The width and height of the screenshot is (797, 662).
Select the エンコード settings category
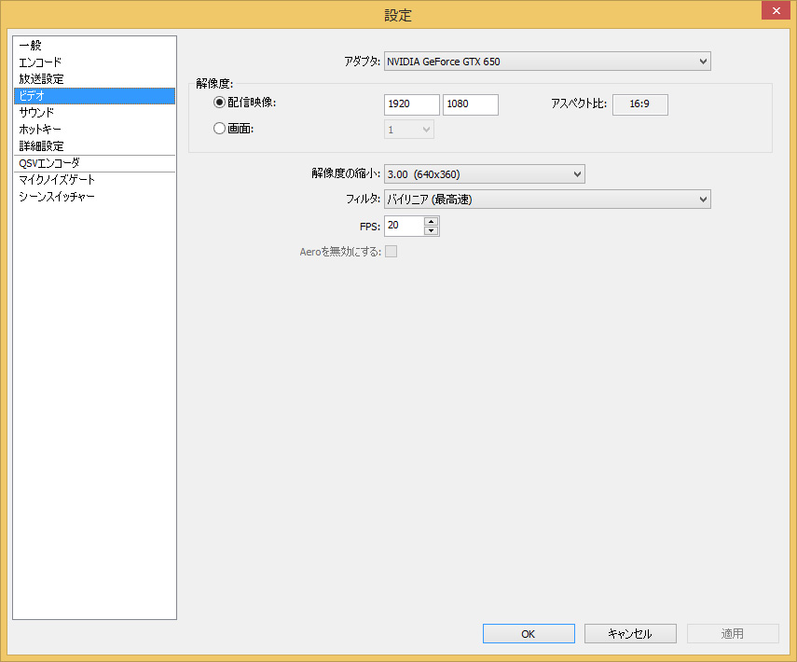[x=94, y=62]
